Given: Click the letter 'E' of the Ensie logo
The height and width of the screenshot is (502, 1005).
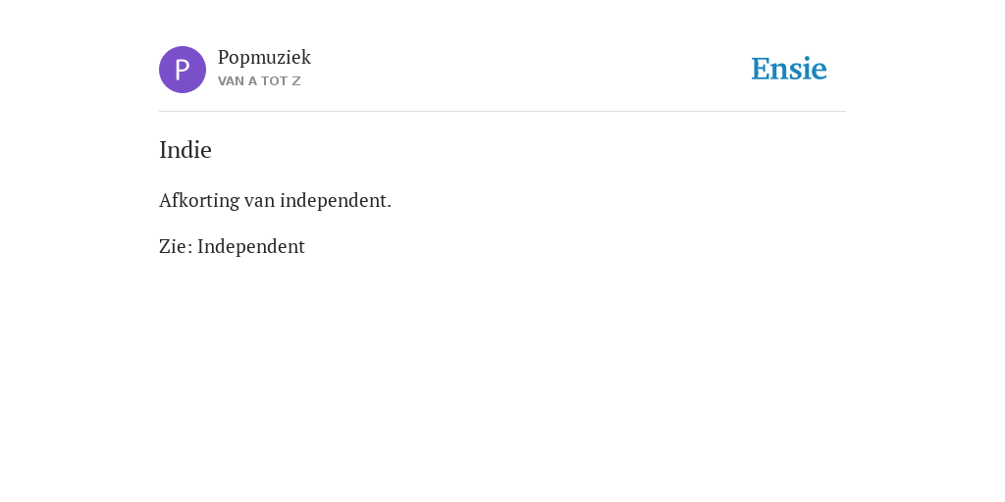Looking at the screenshot, I should pyautogui.click(x=761, y=70).
